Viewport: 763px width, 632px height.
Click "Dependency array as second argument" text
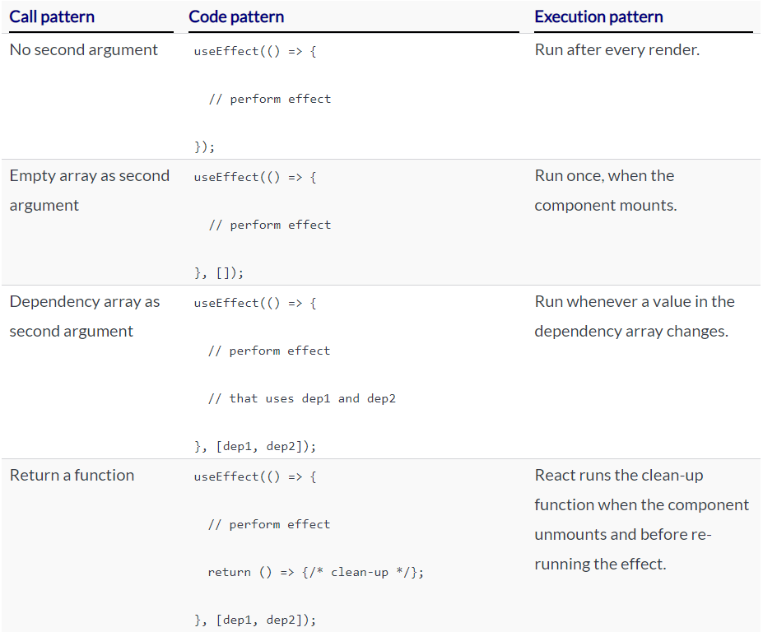point(84,316)
